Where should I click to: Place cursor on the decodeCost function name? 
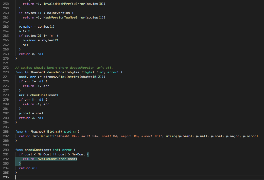pyautogui.click(x=58, y=72)
